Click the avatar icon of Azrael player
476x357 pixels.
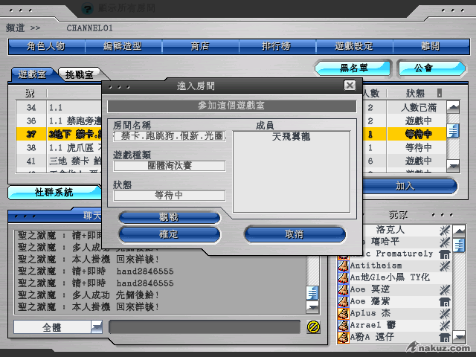[344, 325]
